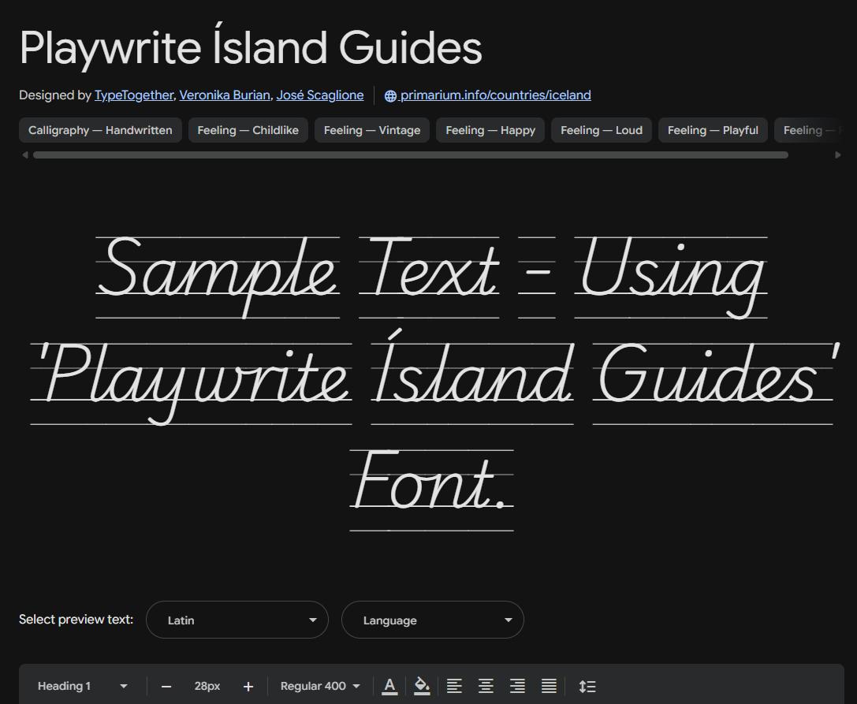Open the line spacing control
Screen dimensions: 857x704
[587, 686]
